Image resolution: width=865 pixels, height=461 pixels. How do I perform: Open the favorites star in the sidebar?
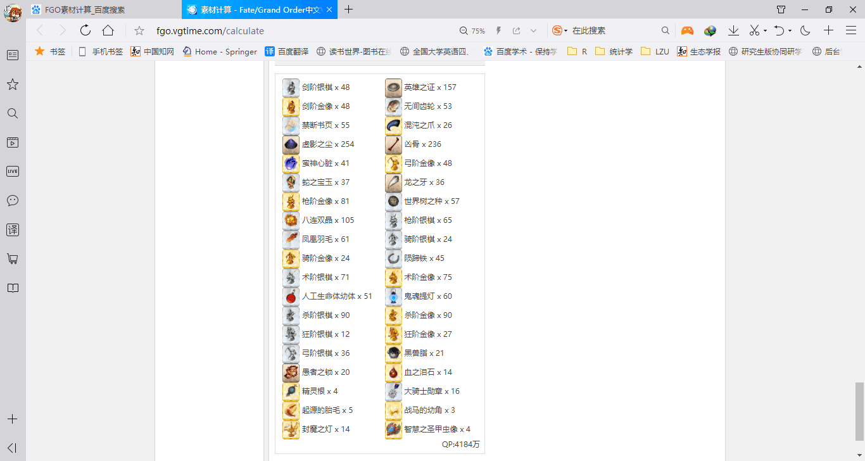[x=13, y=84]
